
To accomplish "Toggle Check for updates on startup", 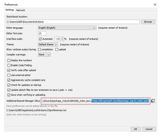I will pyautogui.click(x=9, y=85).
